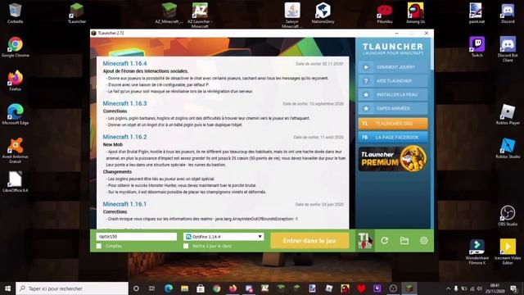The image size is (524, 295).
Task: Select Firefox desktop icon
Action: coord(15,80)
